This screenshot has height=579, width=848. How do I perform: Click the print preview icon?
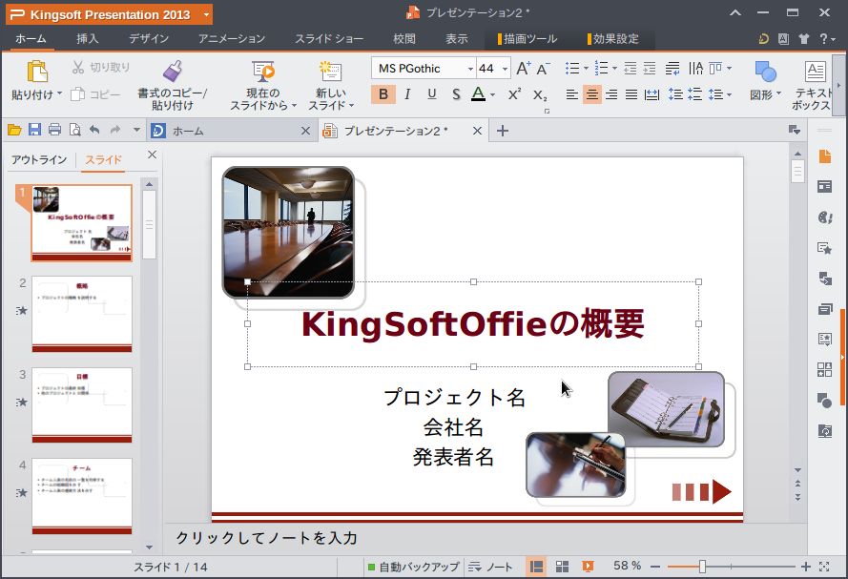coord(74,130)
